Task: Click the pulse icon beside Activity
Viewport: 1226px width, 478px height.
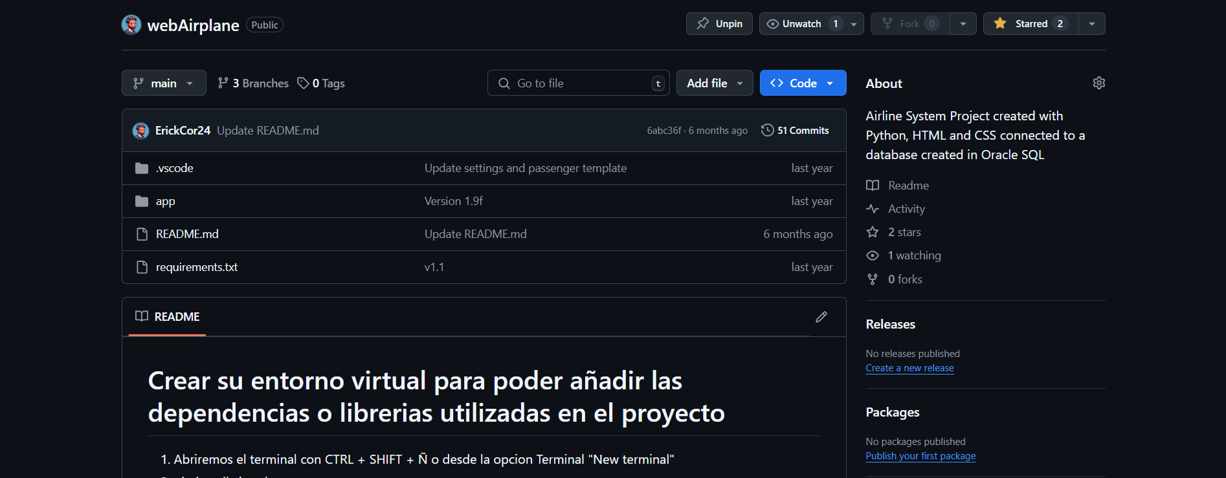Action: pos(873,209)
